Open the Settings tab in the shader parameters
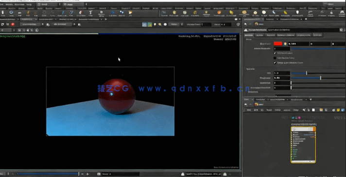The height and width of the screenshot is (177, 346). point(317,35)
